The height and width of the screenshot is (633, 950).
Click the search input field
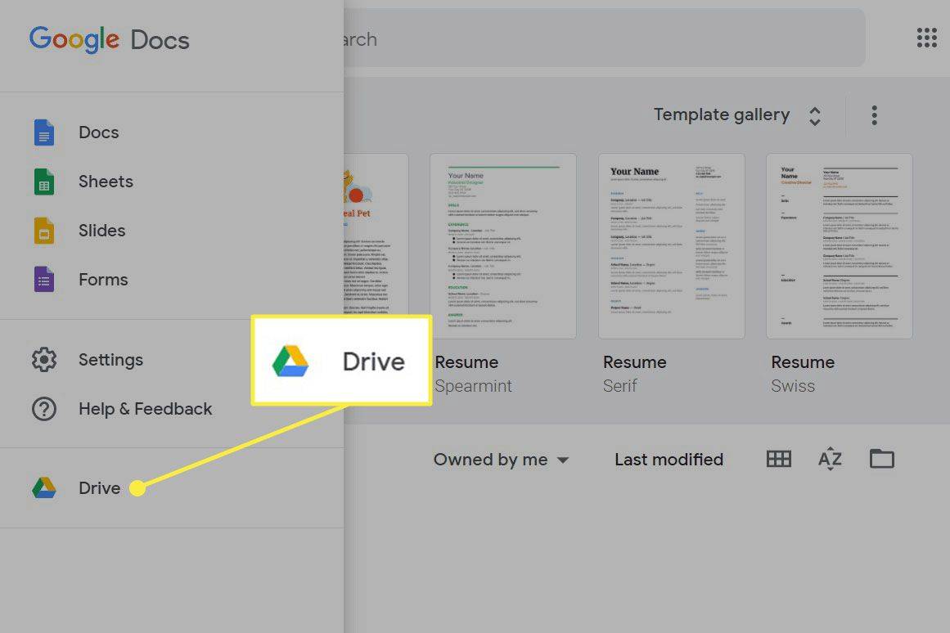click(604, 38)
